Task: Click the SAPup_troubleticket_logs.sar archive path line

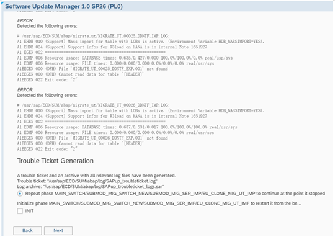Action: point(91,187)
